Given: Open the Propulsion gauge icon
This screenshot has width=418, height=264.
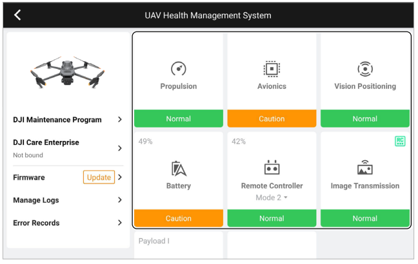Looking at the screenshot, I should coord(178,69).
